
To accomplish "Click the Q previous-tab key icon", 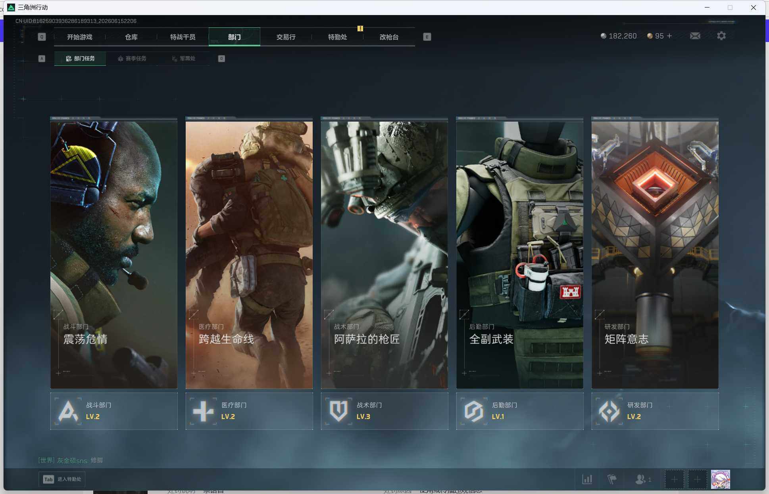I will tap(42, 37).
